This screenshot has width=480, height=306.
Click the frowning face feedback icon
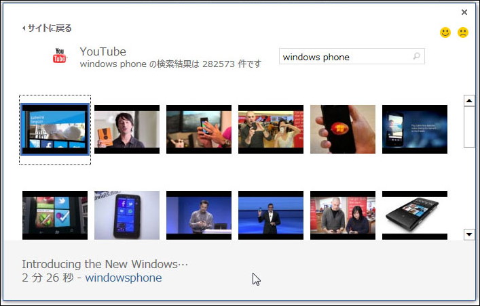pyautogui.click(x=463, y=32)
